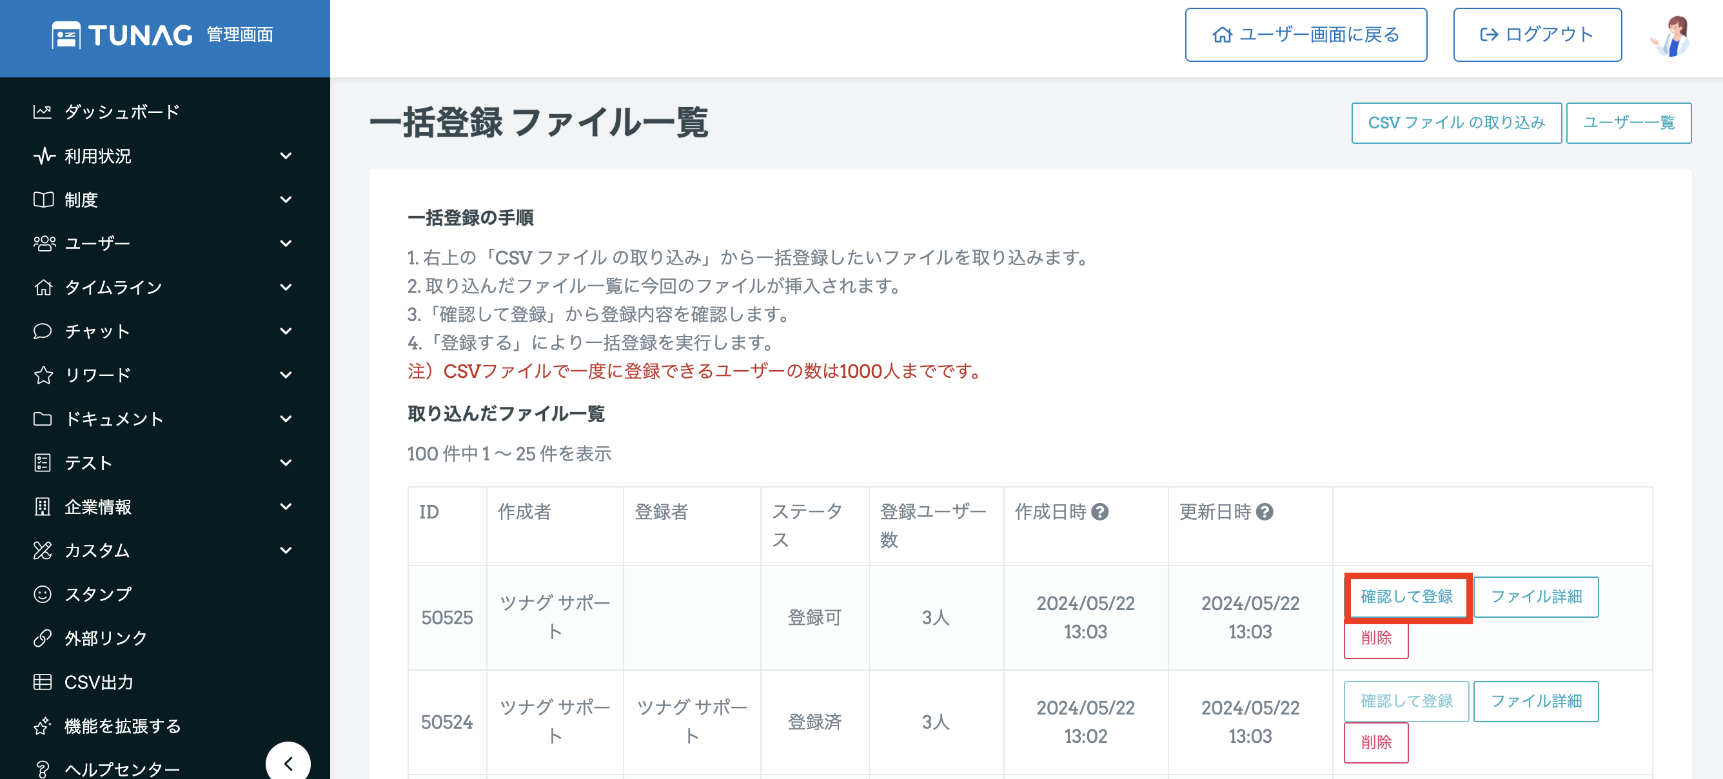The height and width of the screenshot is (779, 1723).
Task: Click the カスタム tools icon
Action: point(43,550)
